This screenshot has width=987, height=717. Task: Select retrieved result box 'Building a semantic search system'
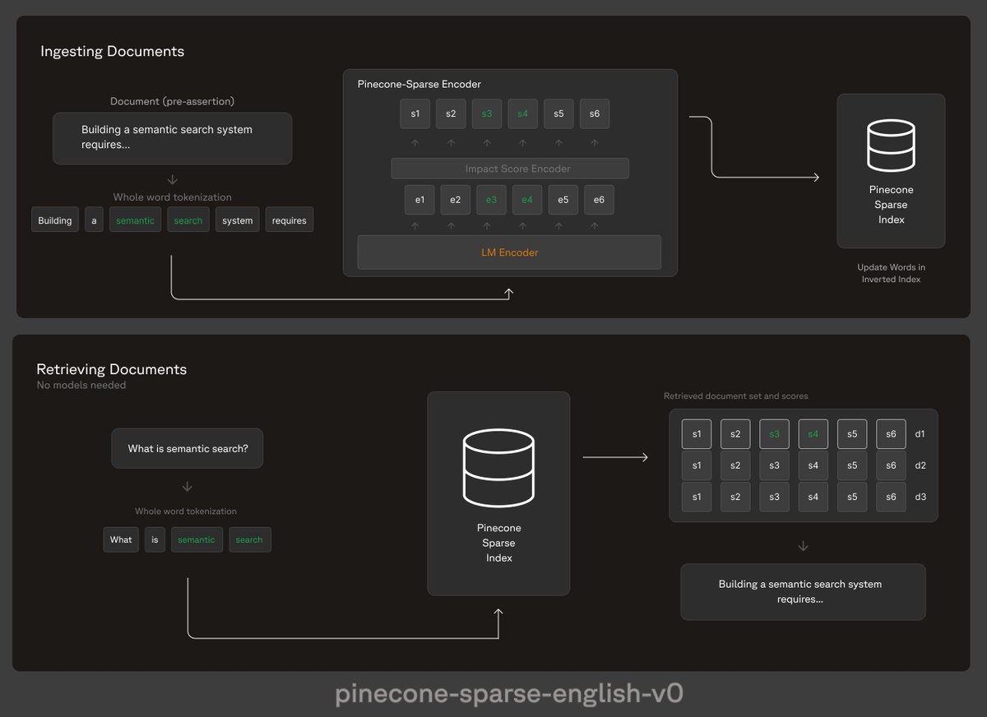point(803,591)
